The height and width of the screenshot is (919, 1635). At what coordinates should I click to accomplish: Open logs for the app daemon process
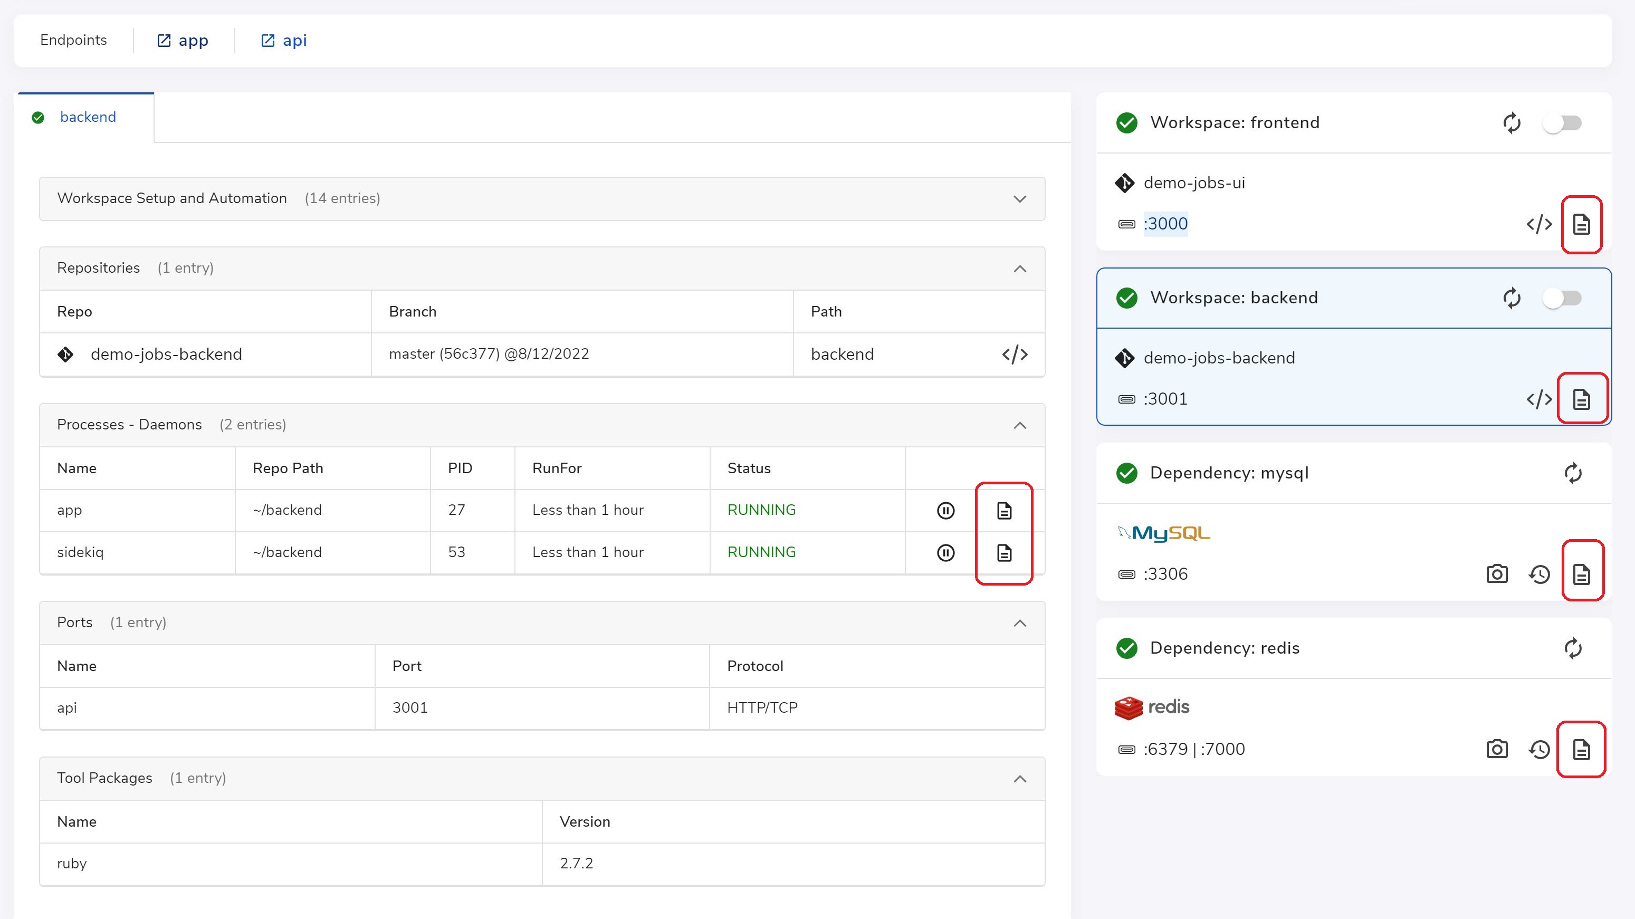click(x=1003, y=510)
